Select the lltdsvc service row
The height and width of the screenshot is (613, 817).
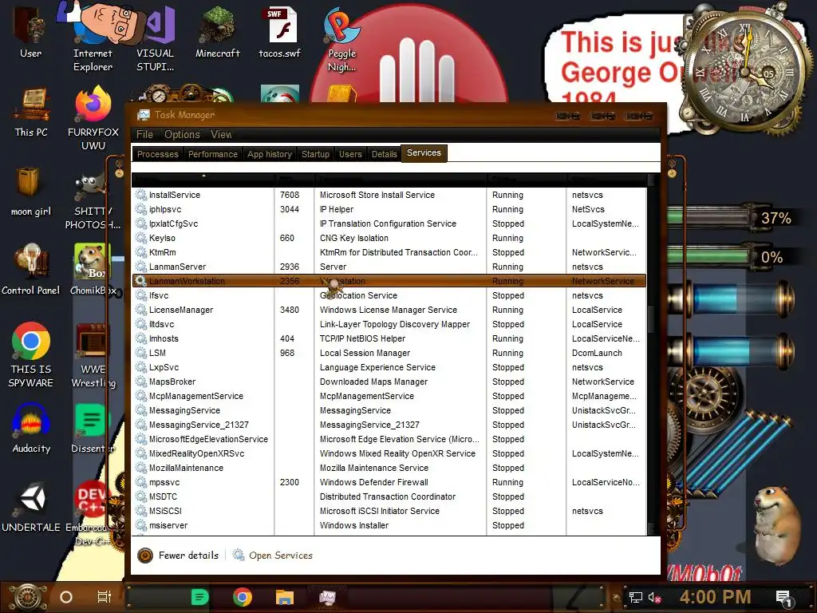coord(389,324)
